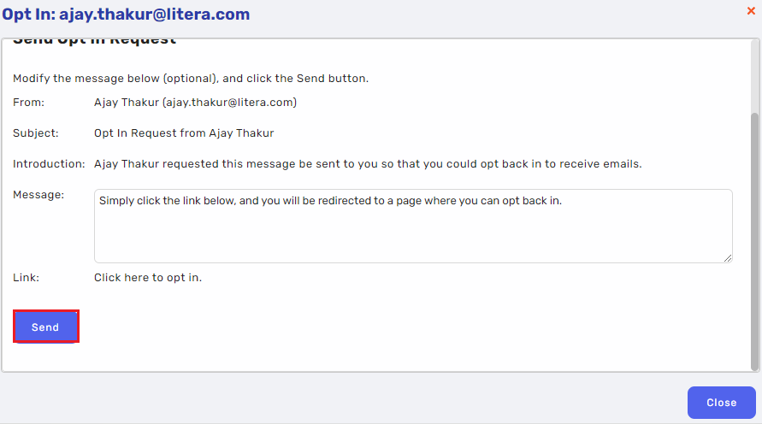Click the 'Opt In: ajay.thakur@litera.com' dialog title
762x424 pixels.
(x=126, y=14)
